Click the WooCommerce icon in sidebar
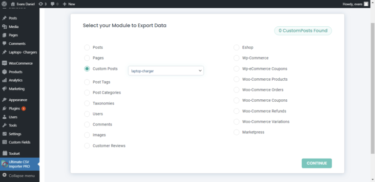This screenshot has width=375, height=182. (x=4, y=63)
